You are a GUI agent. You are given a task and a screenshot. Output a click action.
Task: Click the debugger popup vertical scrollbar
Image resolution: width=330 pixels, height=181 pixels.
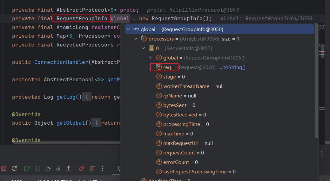click(316, 82)
